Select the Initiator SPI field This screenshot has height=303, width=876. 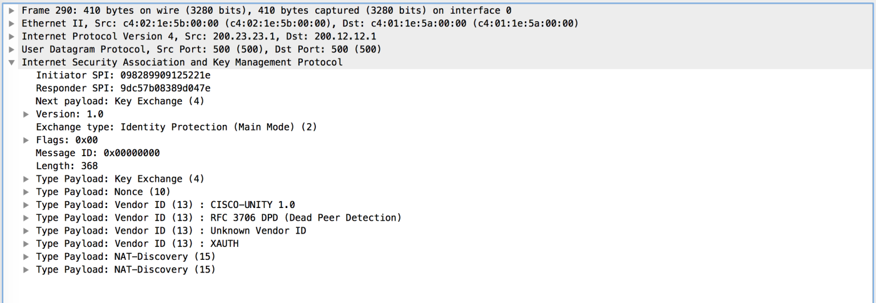click(123, 76)
